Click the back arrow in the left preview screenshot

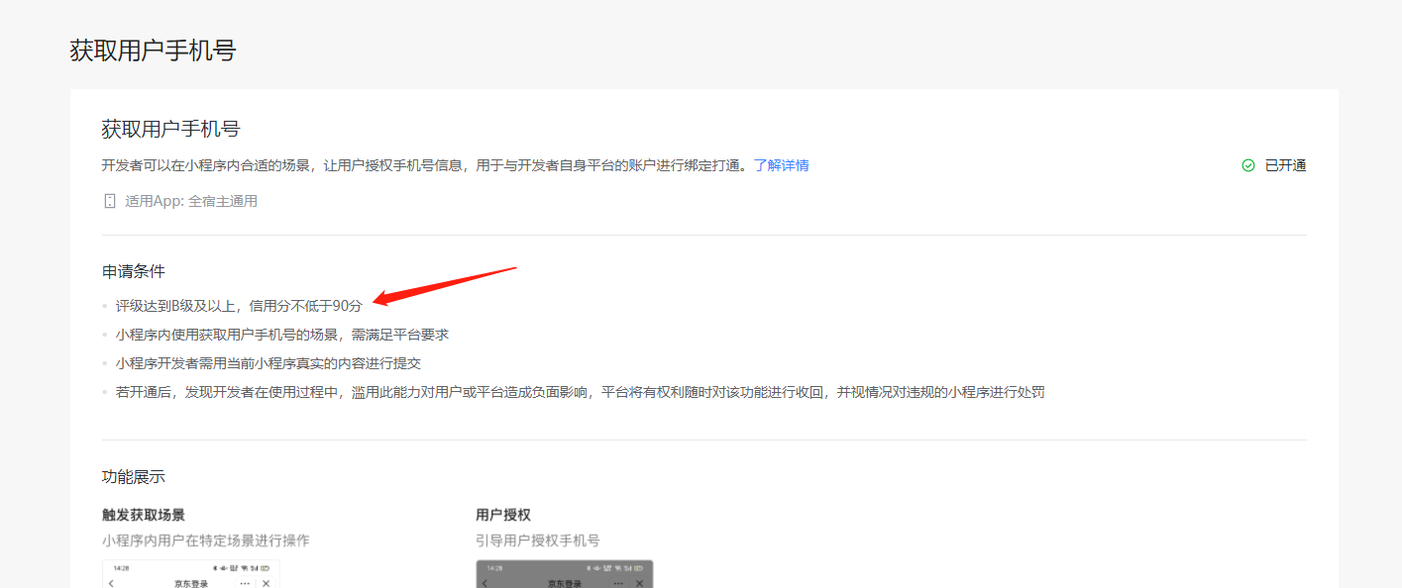111,584
